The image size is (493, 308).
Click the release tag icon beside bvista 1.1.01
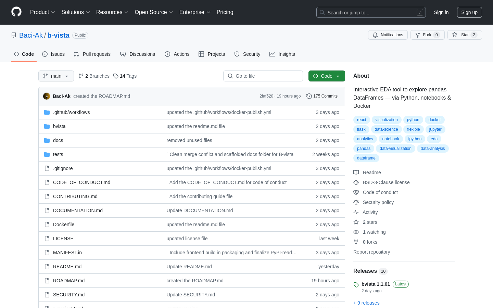tap(356, 285)
